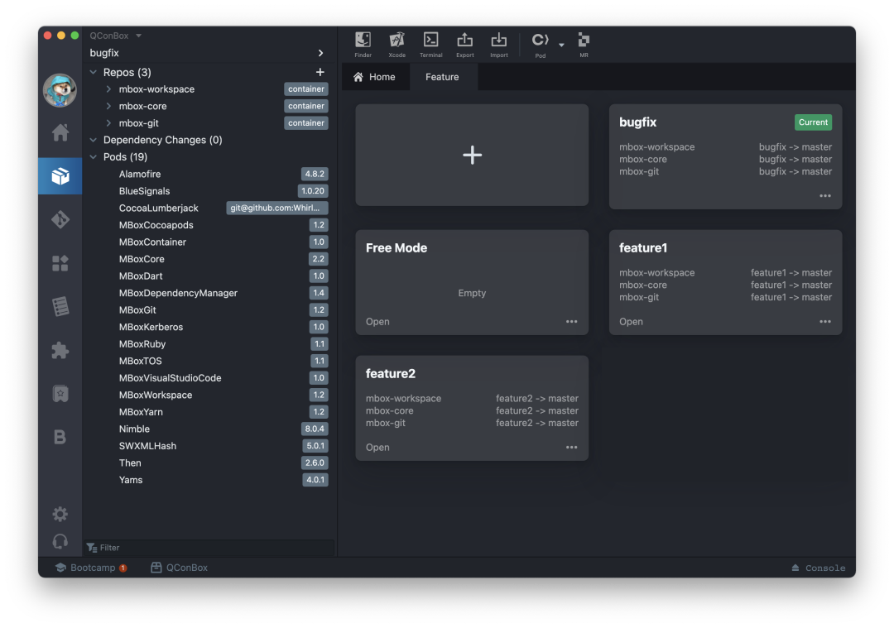Open the Pod dropdown arrow
894x628 pixels.
click(x=561, y=45)
